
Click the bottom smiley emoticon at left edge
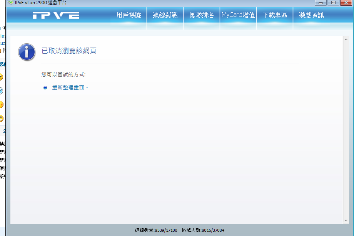pyautogui.click(x=2, y=119)
